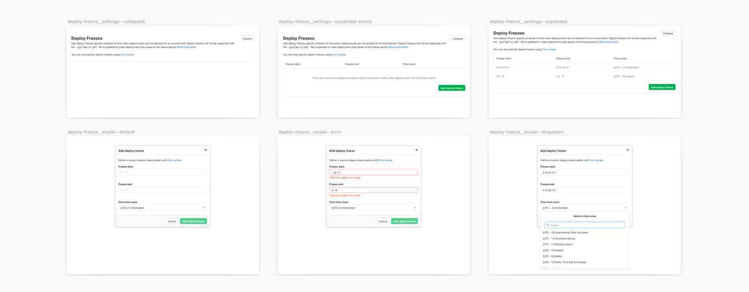Open Cron syntax link in the error modal
The width and height of the screenshot is (749, 292).
point(385,160)
